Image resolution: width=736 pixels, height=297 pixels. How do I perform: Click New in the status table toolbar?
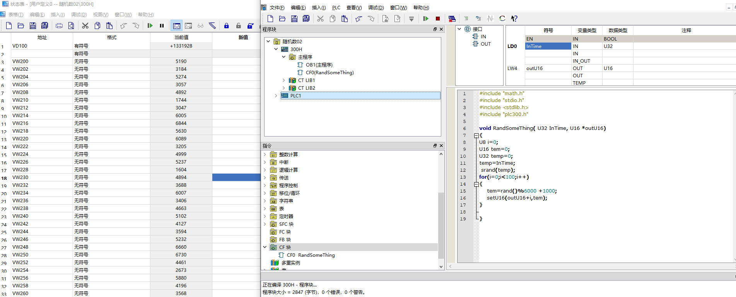pyautogui.click(x=9, y=26)
